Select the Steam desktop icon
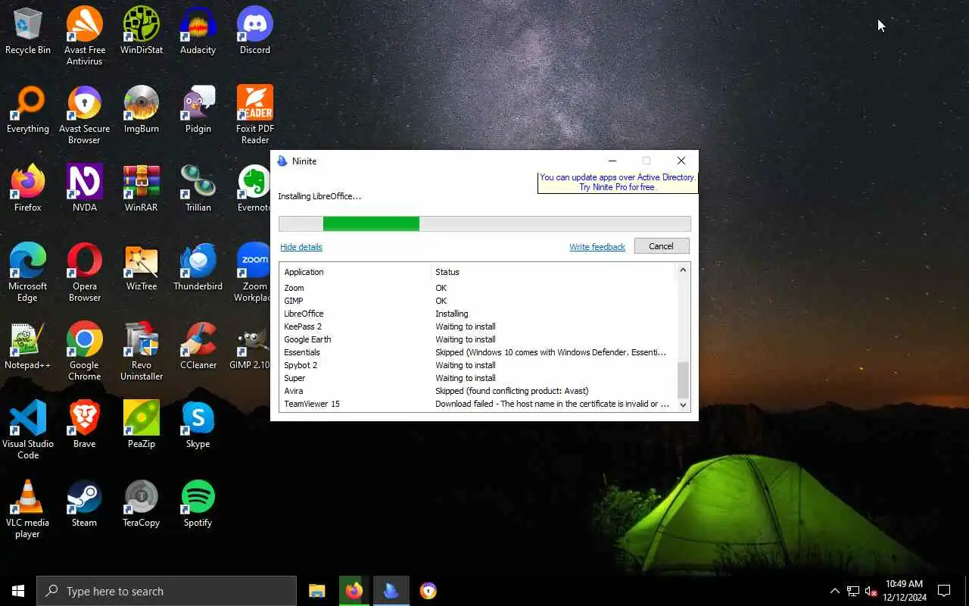Image resolution: width=969 pixels, height=606 pixels. tap(84, 504)
